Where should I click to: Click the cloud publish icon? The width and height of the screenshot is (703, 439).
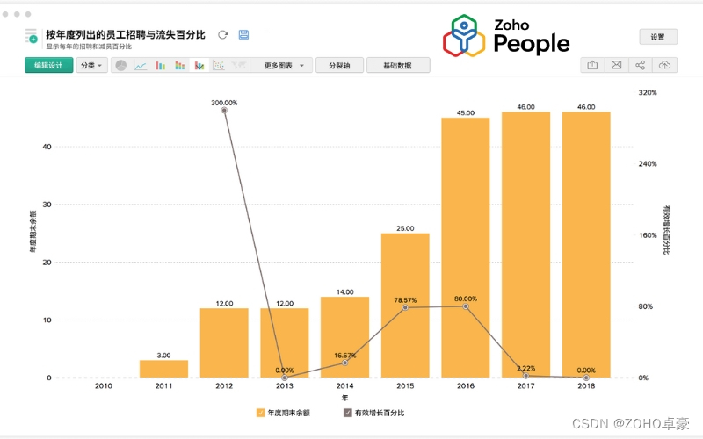[664, 65]
